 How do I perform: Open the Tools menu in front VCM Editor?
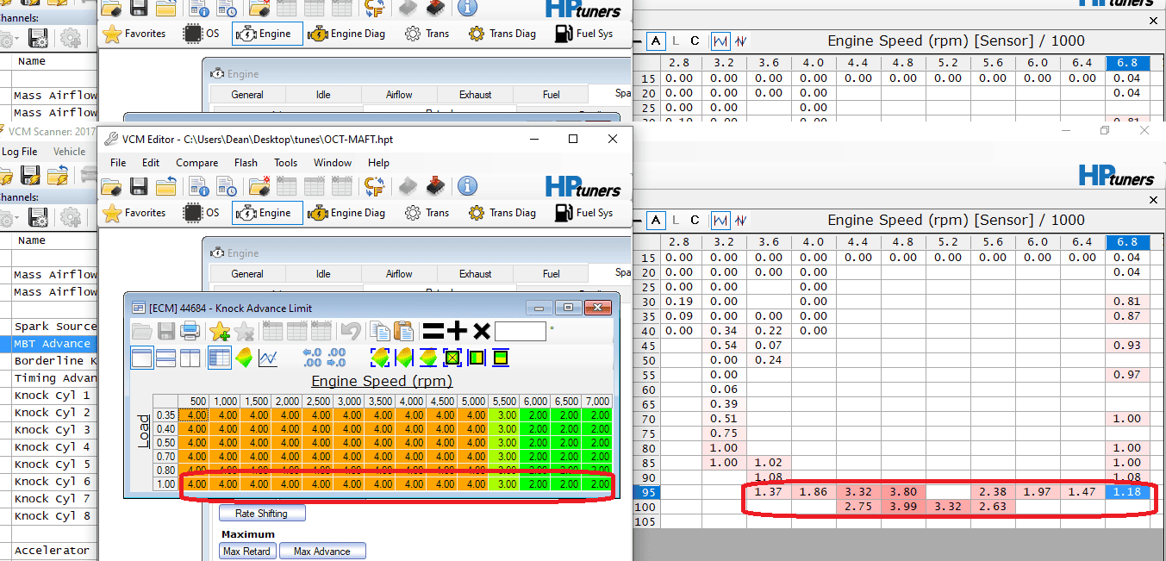coord(285,162)
